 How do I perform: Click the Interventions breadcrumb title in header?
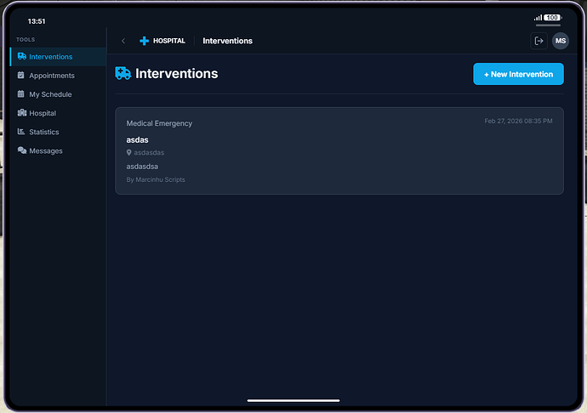click(227, 41)
